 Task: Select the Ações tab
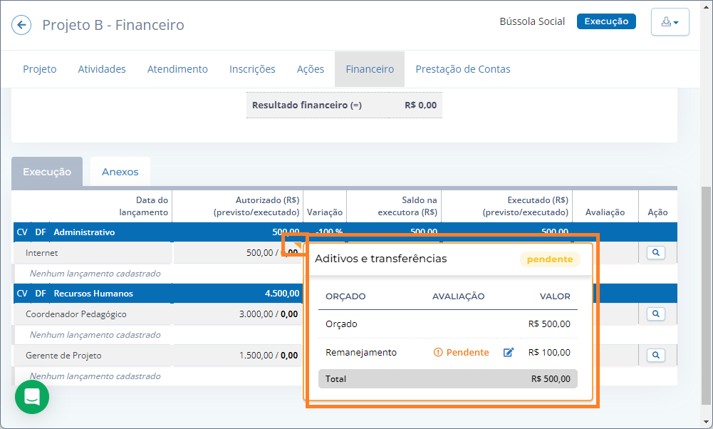(x=311, y=69)
